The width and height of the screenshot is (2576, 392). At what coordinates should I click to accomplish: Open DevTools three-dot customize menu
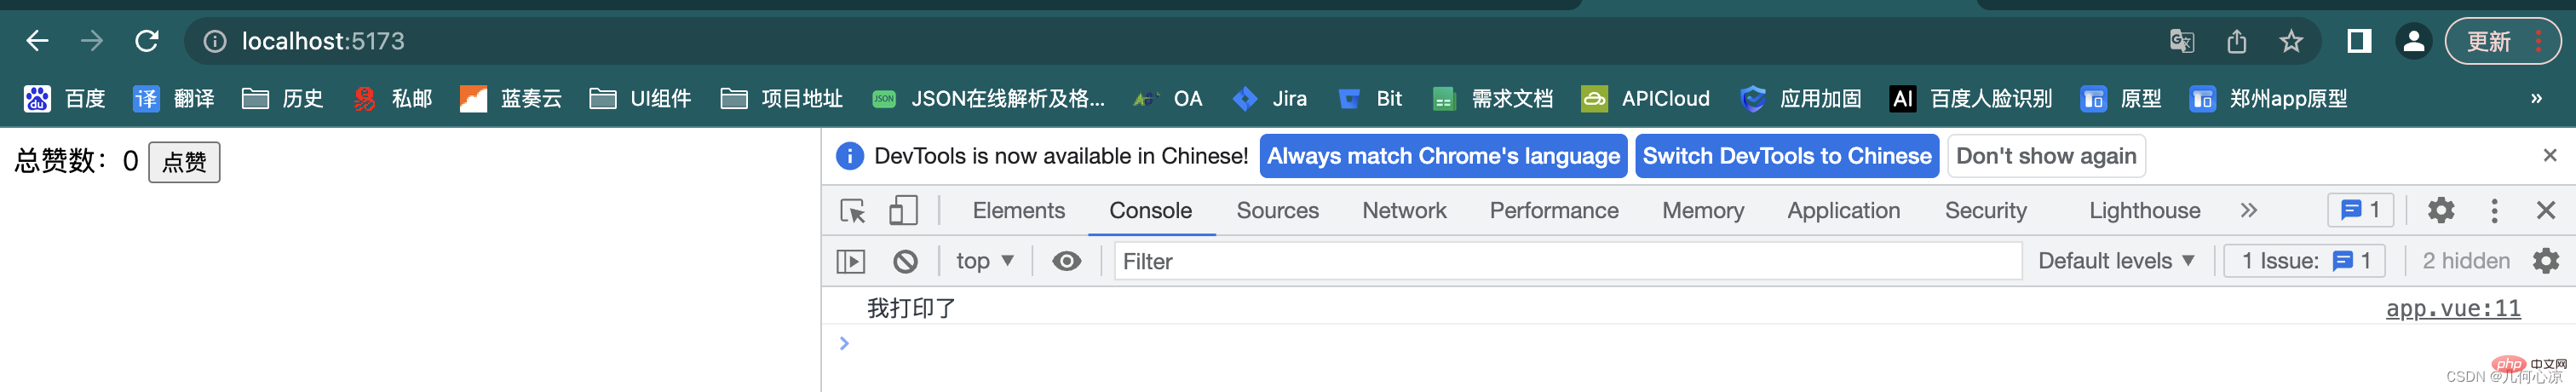coord(2494,211)
